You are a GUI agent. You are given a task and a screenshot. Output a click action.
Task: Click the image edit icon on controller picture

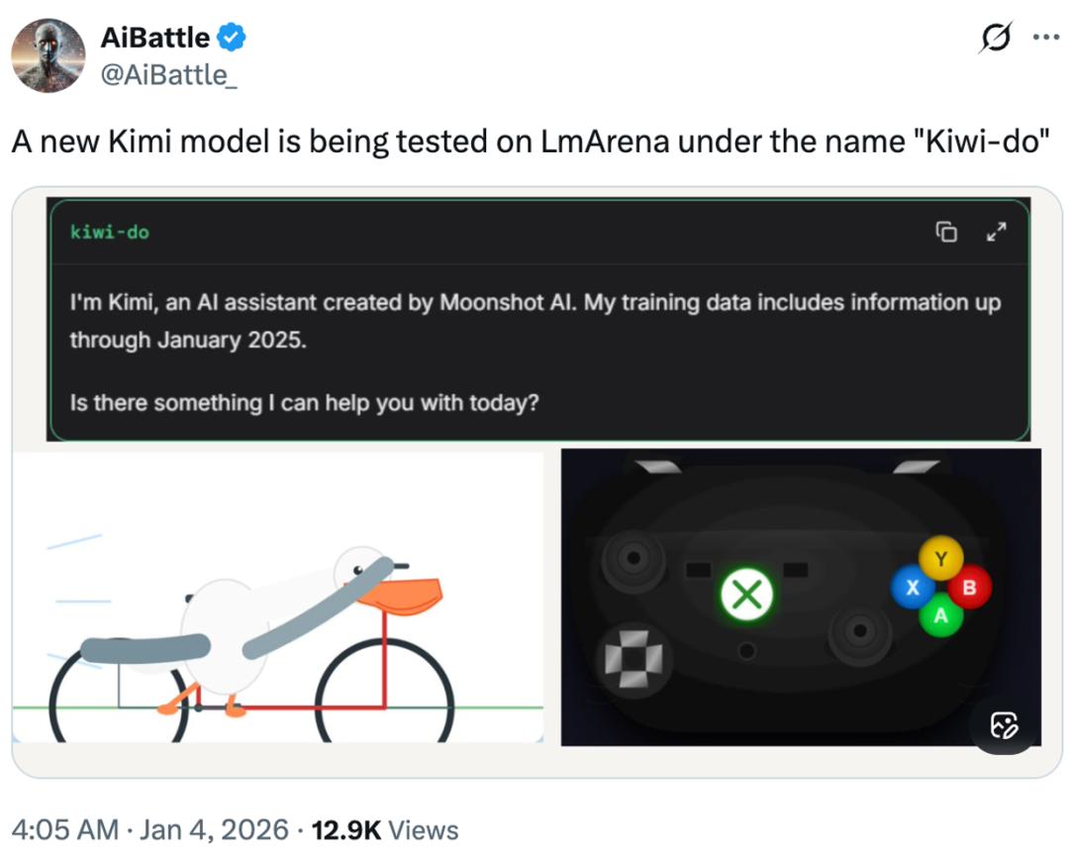[1004, 724]
